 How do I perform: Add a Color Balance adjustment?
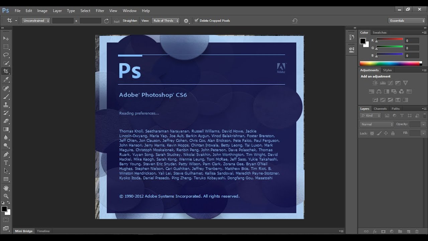[x=379, y=91]
